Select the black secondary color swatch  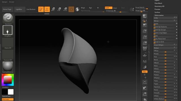pyautogui.click(x=5, y=92)
